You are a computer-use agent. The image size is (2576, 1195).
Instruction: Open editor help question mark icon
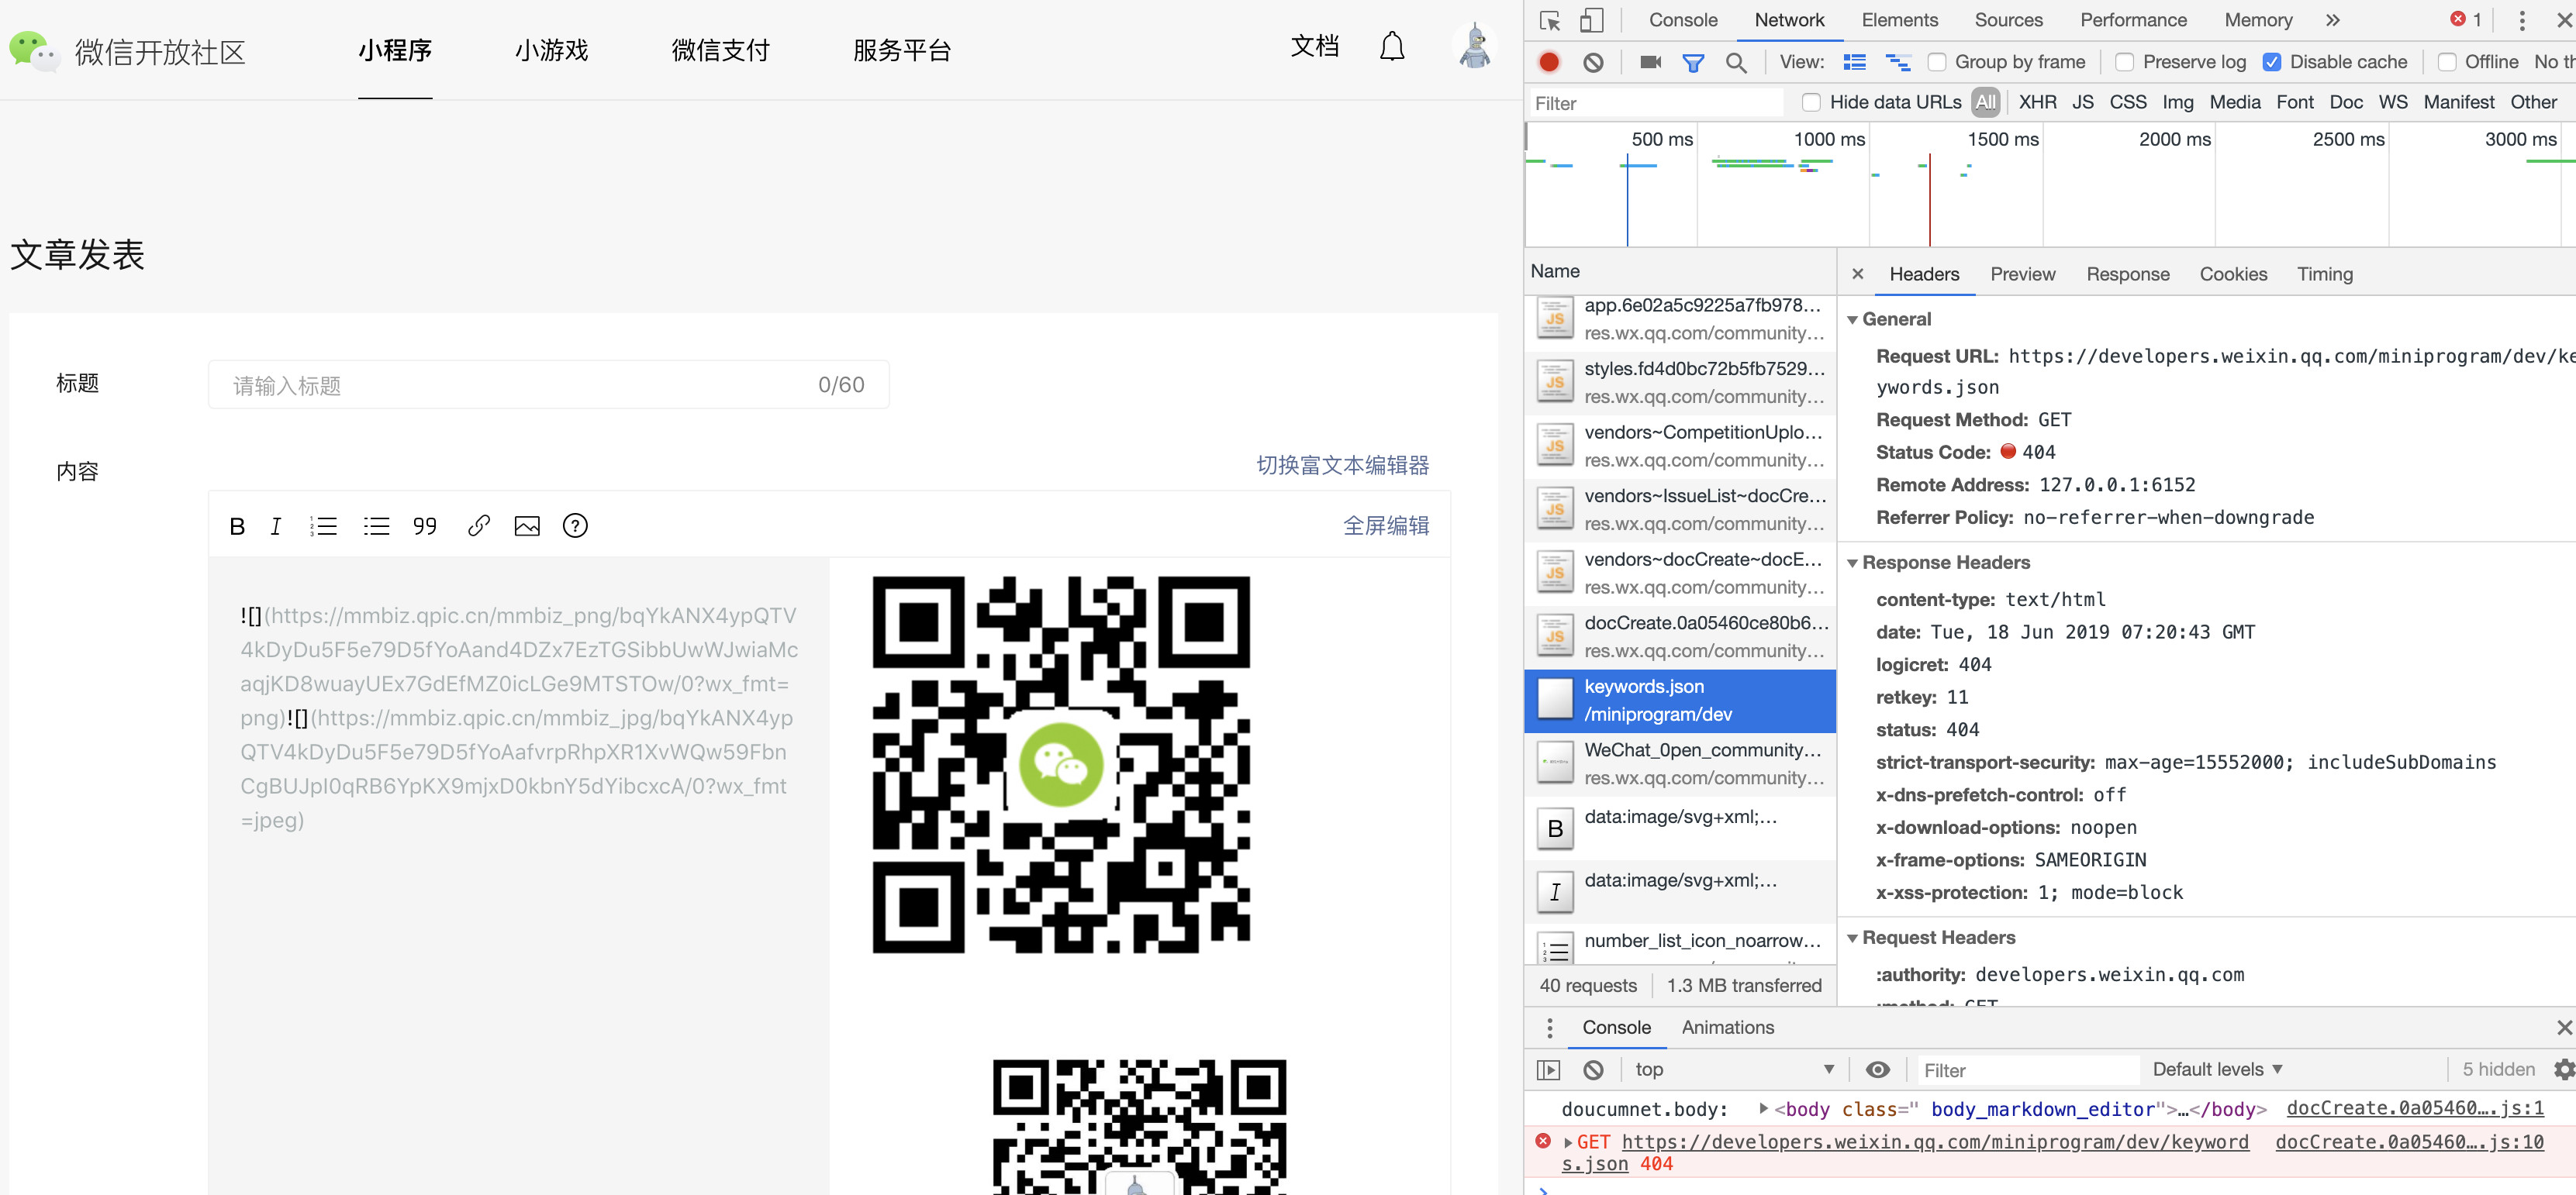575,525
